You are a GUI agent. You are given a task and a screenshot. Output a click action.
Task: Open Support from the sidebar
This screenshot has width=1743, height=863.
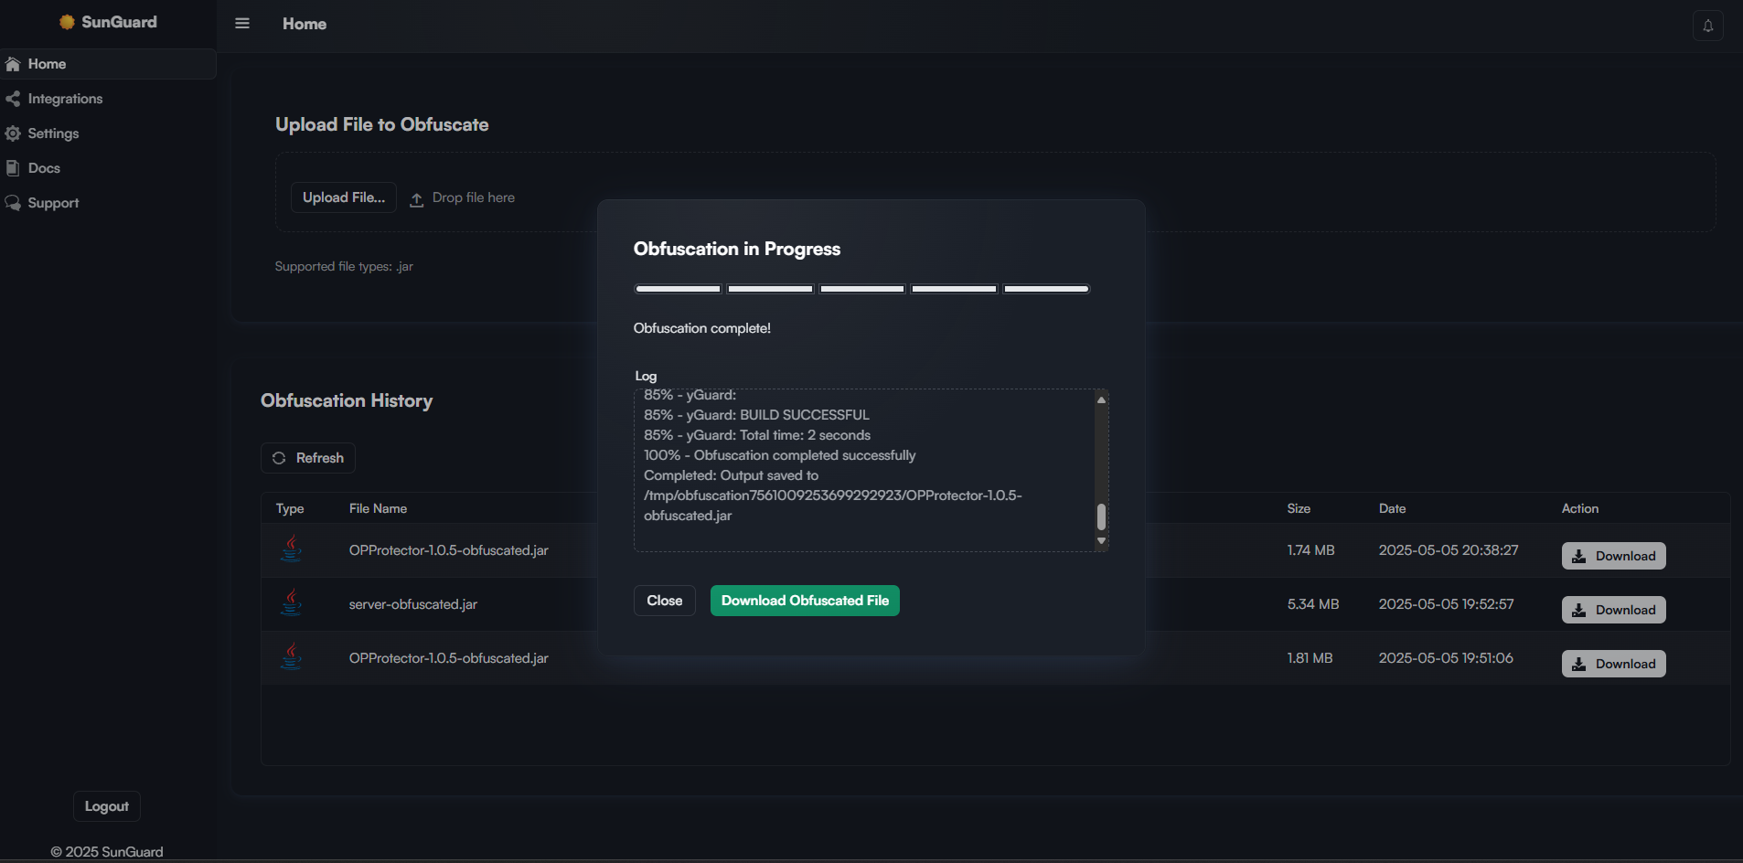[x=53, y=202]
